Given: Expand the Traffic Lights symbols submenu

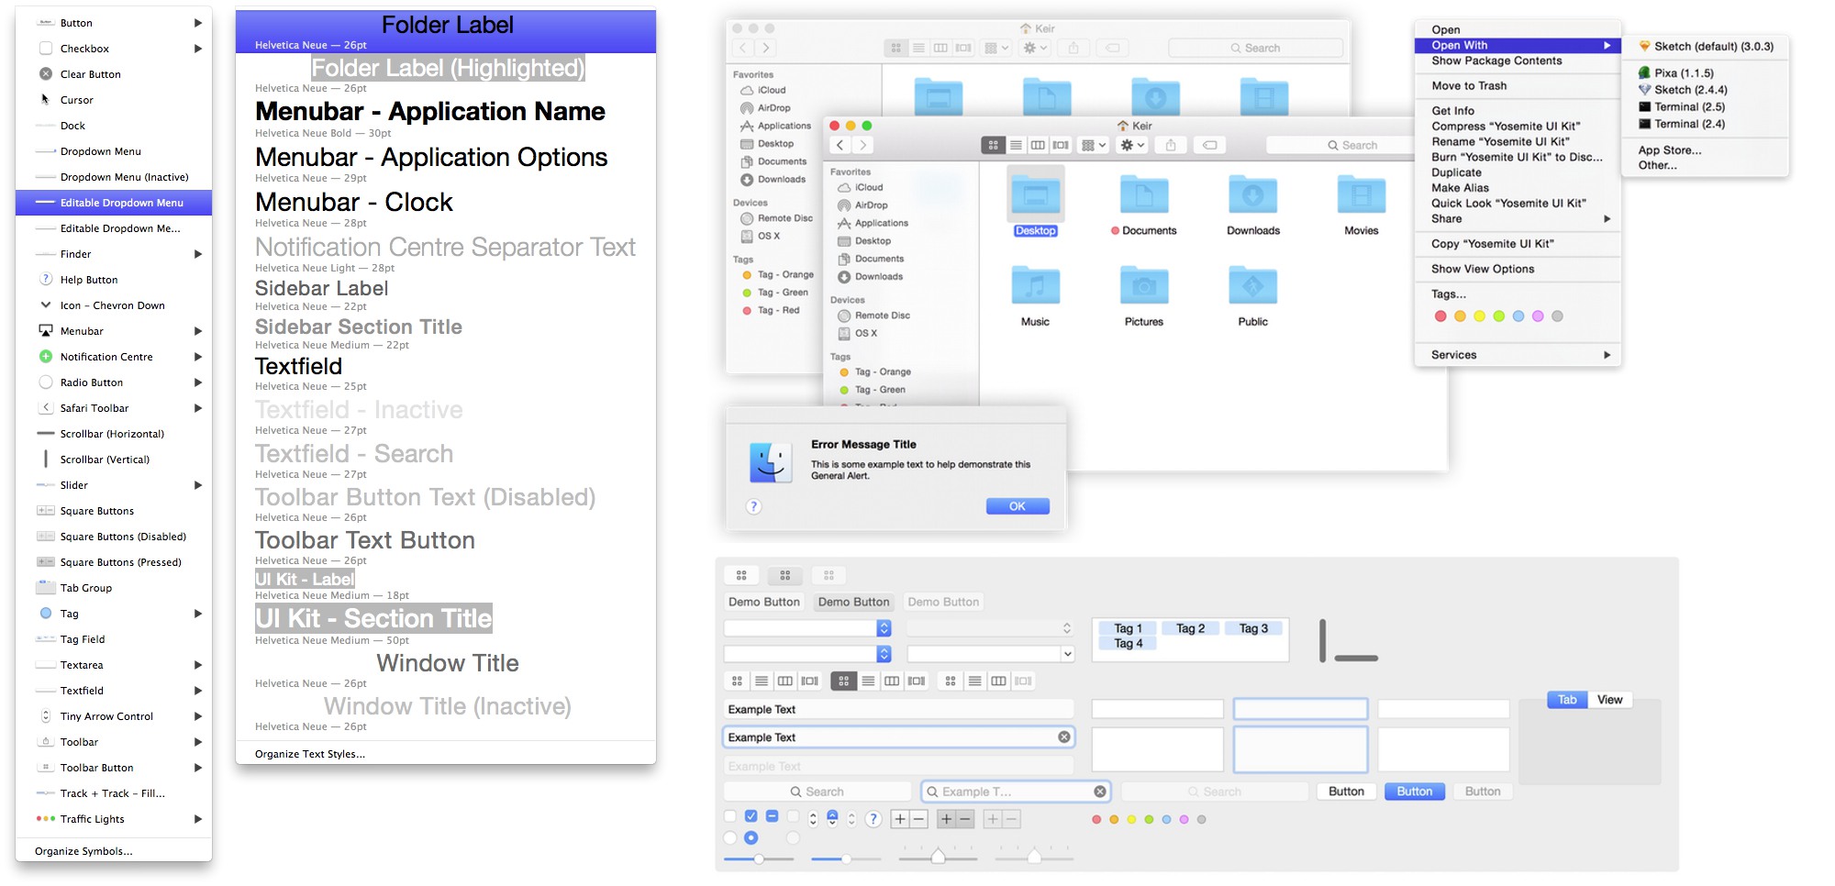Looking at the screenshot, I should pos(114,819).
